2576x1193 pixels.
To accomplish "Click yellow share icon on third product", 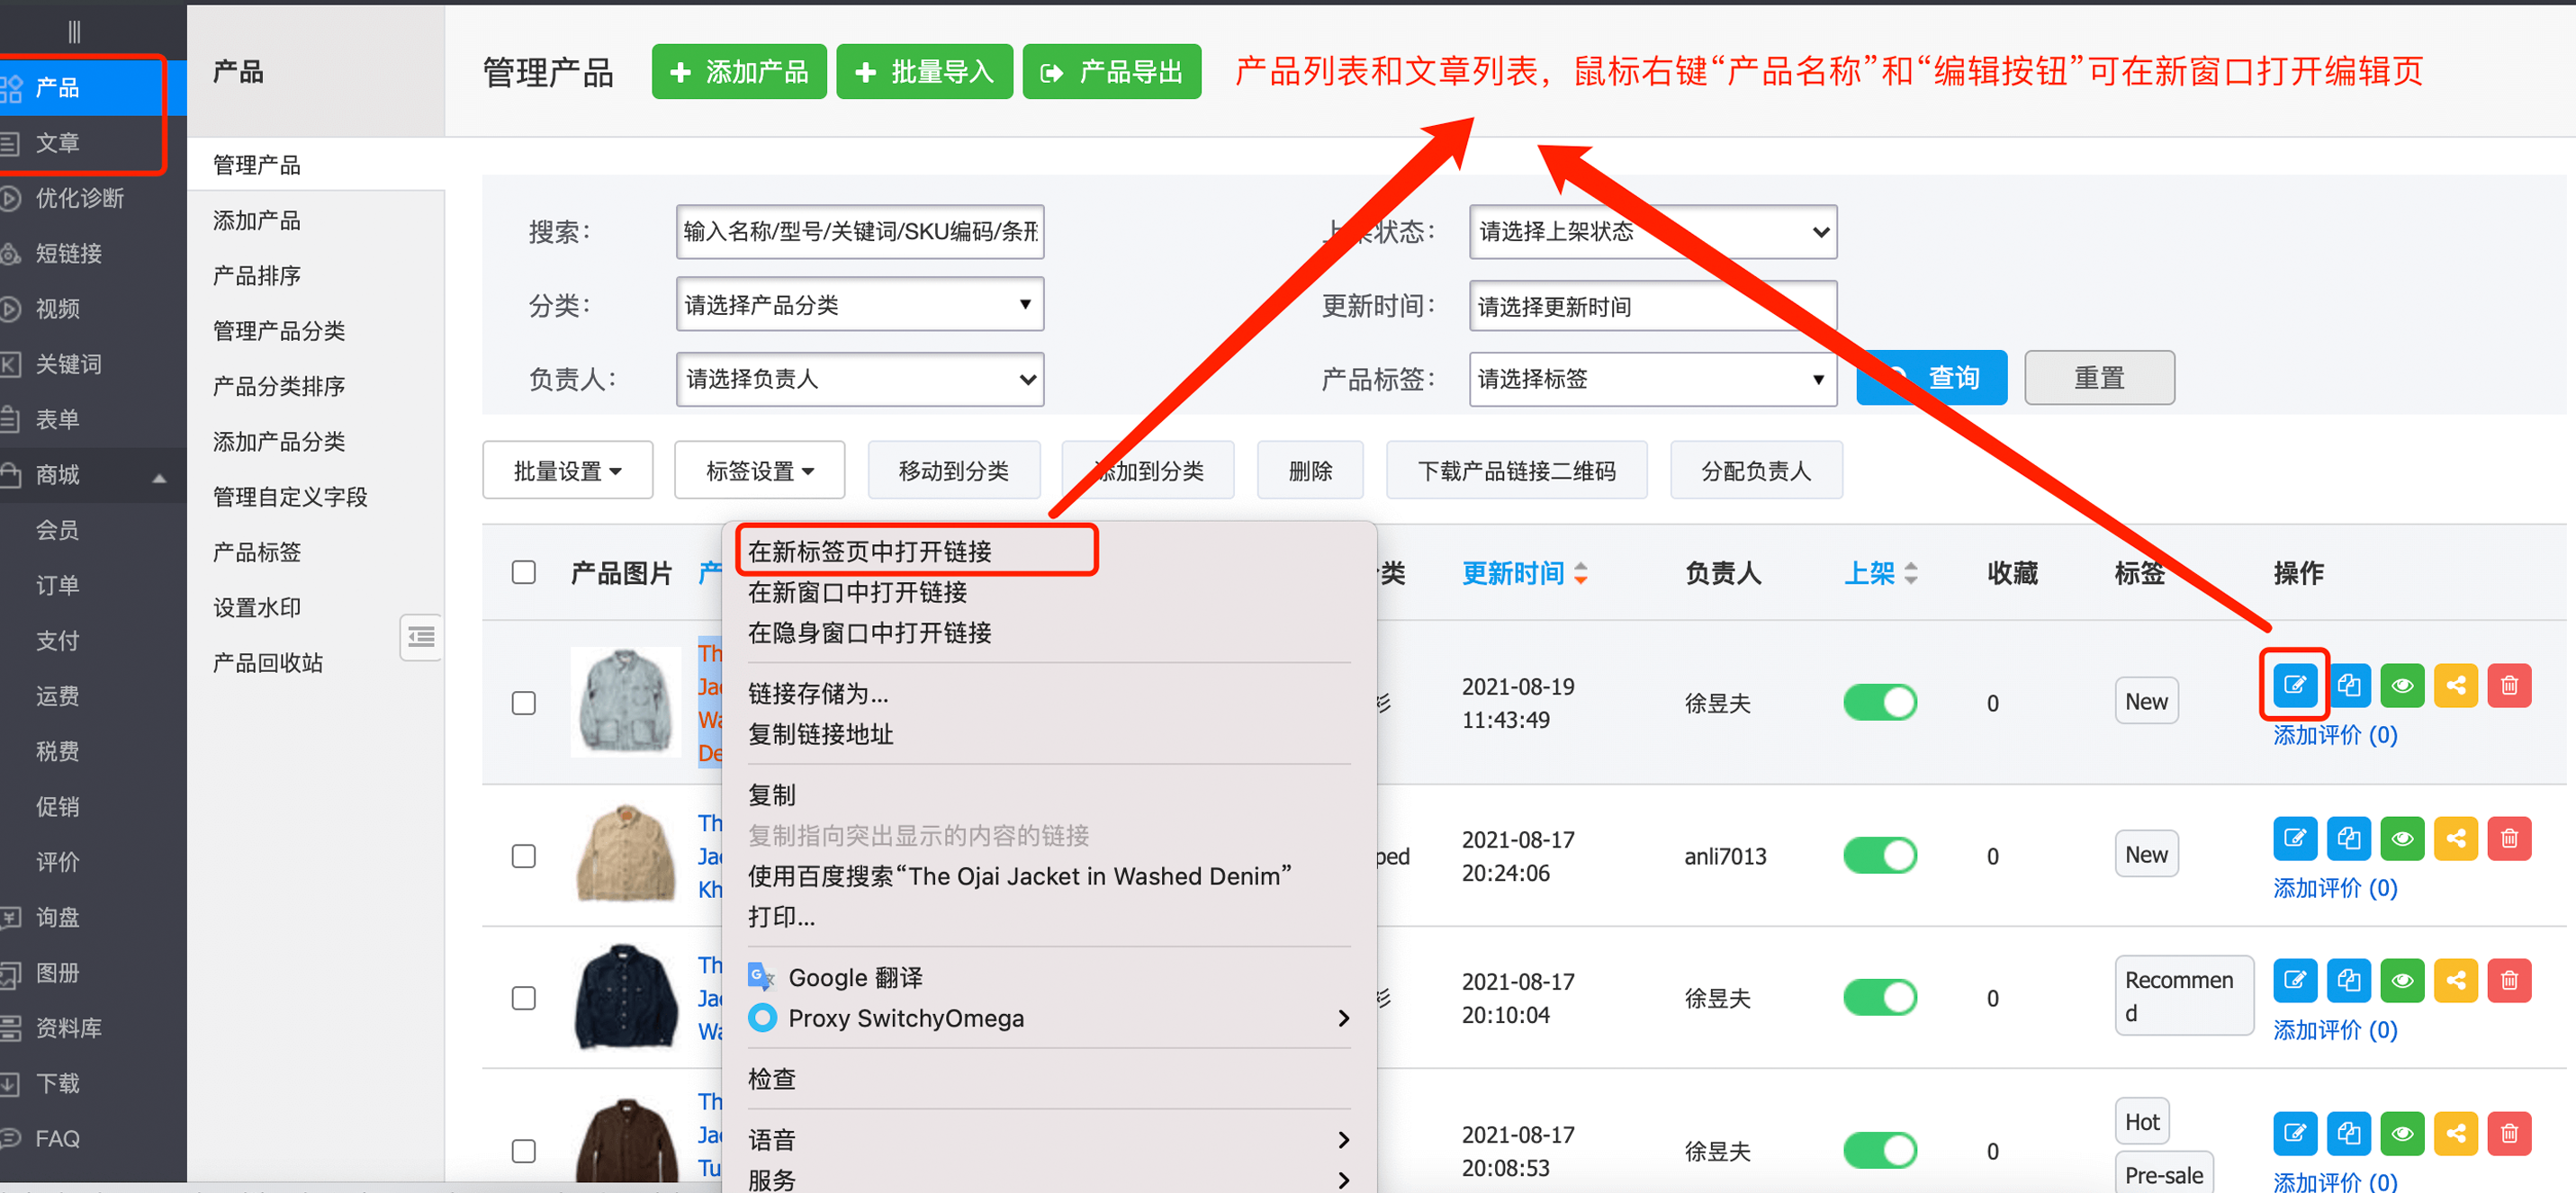I will coord(2455,980).
